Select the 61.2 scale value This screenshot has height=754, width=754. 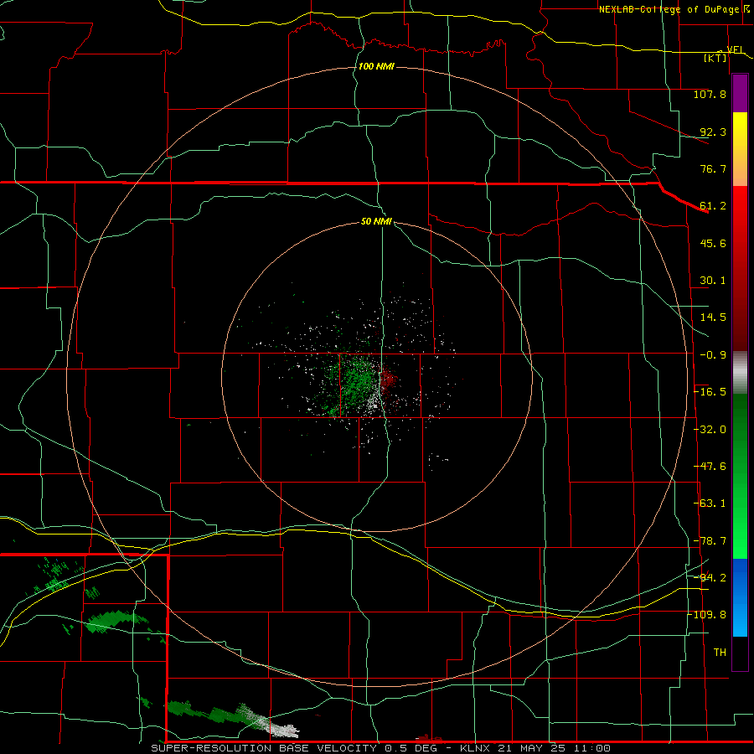713,206
